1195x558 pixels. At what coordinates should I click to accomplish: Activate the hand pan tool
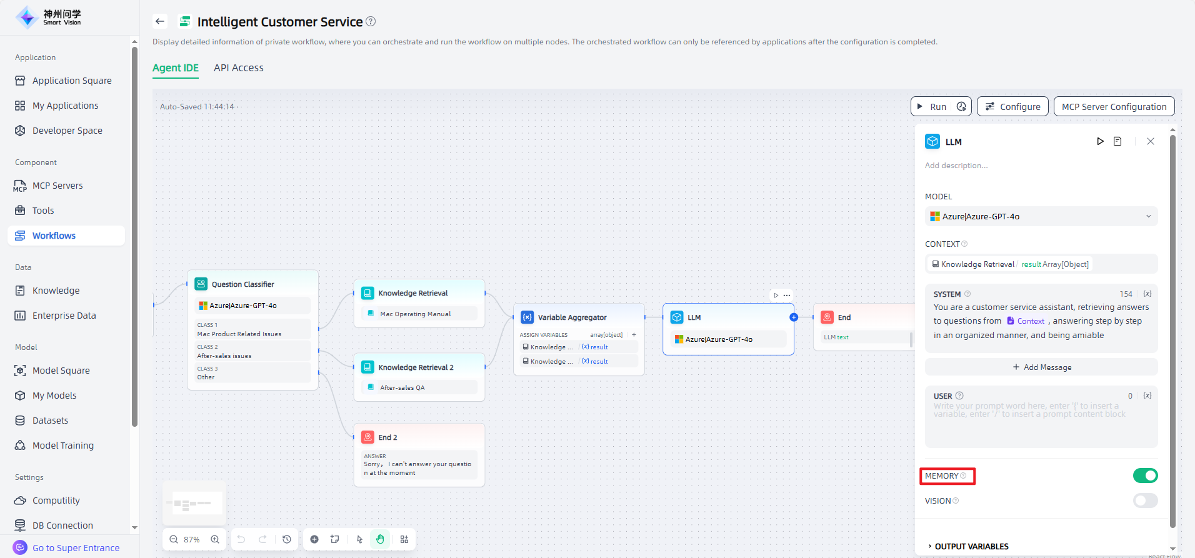380,539
